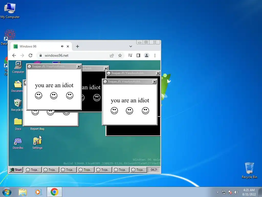Select the Windows 96 tab
Viewport: 262px width, 197px height.
pyautogui.click(x=41, y=46)
